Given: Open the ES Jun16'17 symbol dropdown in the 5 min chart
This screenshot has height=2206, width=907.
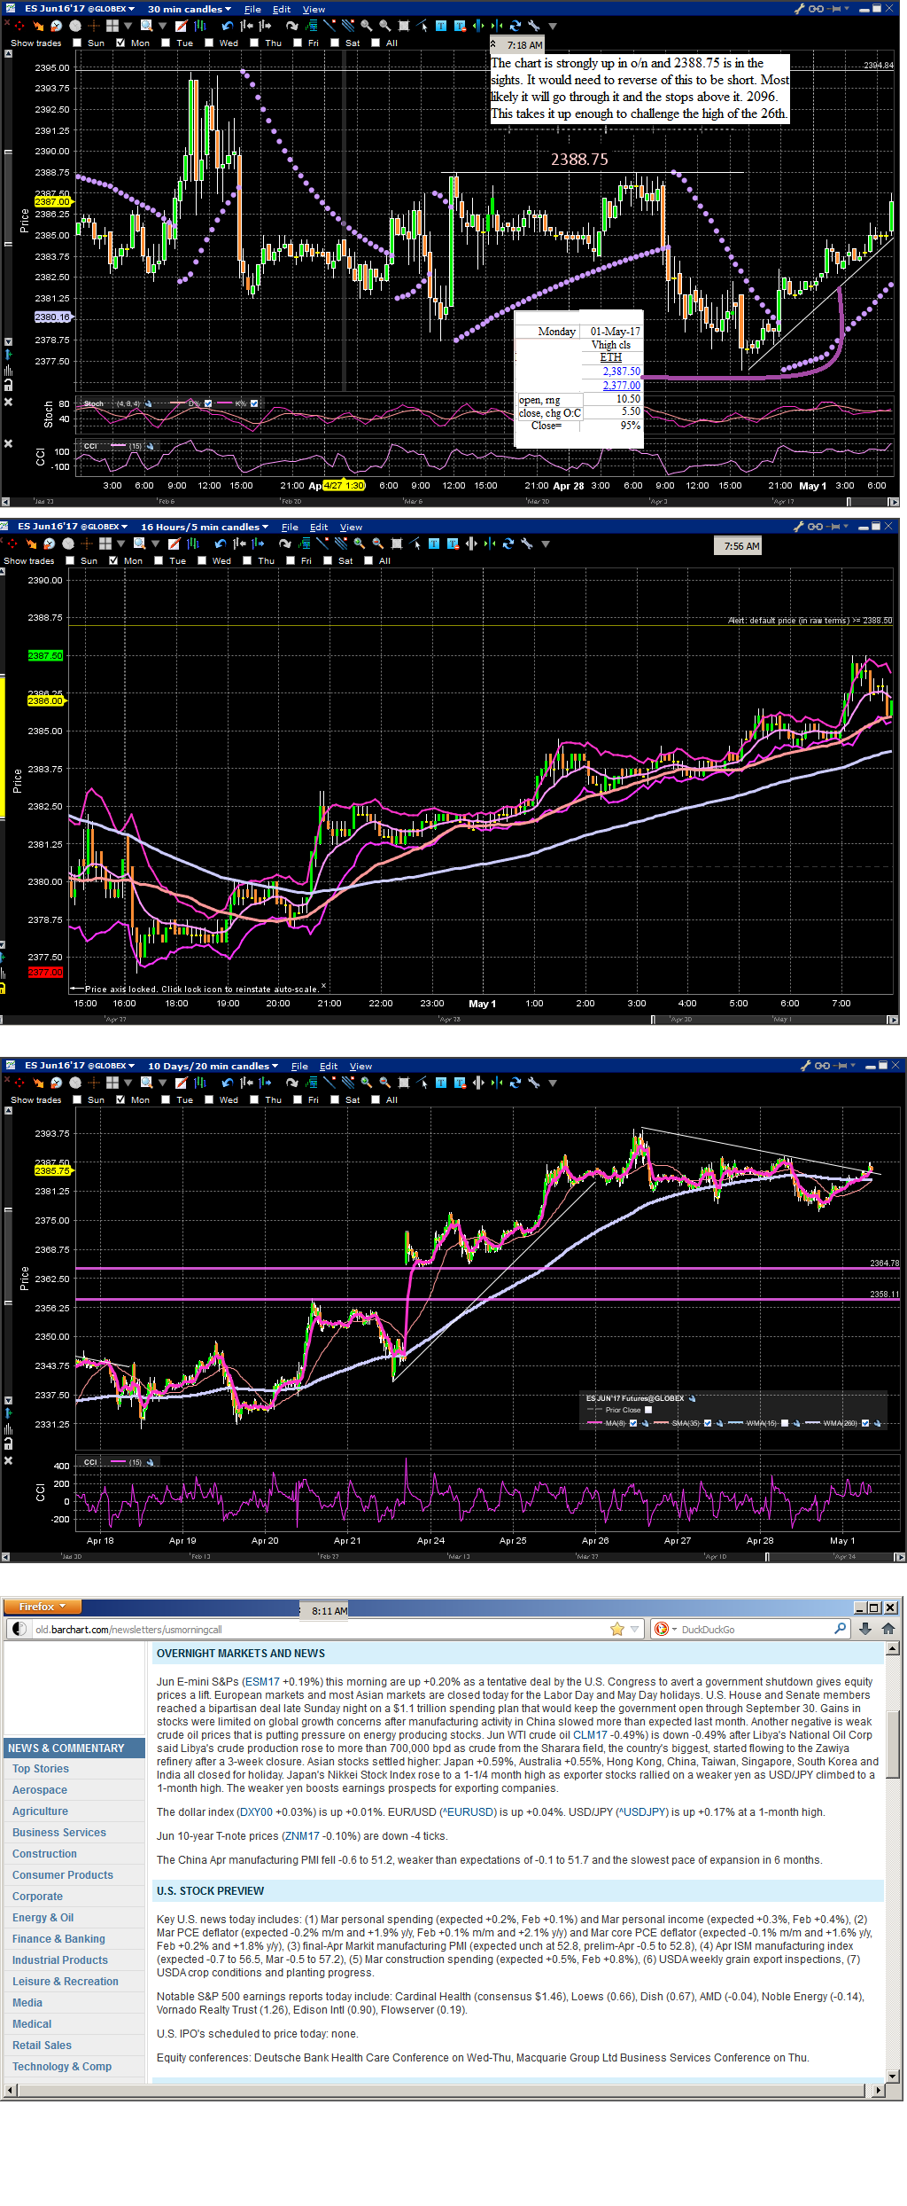Looking at the screenshot, I should (73, 527).
